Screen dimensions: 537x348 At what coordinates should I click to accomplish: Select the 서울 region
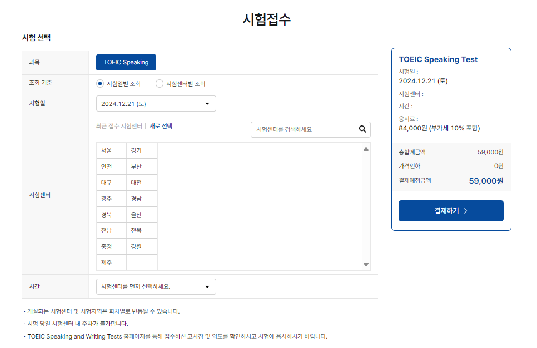click(x=111, y=150)
